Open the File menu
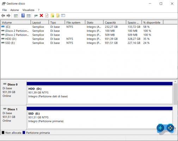 click(5, 10)
